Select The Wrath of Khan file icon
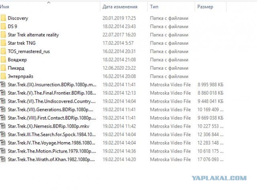This screenshot has height=190, width=257. (x=3, y=159)
